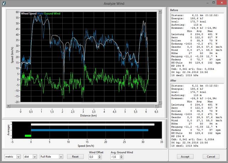Increase the Wind Offset value
Viewport: 228px width, 163px height.
click(100, 156)
